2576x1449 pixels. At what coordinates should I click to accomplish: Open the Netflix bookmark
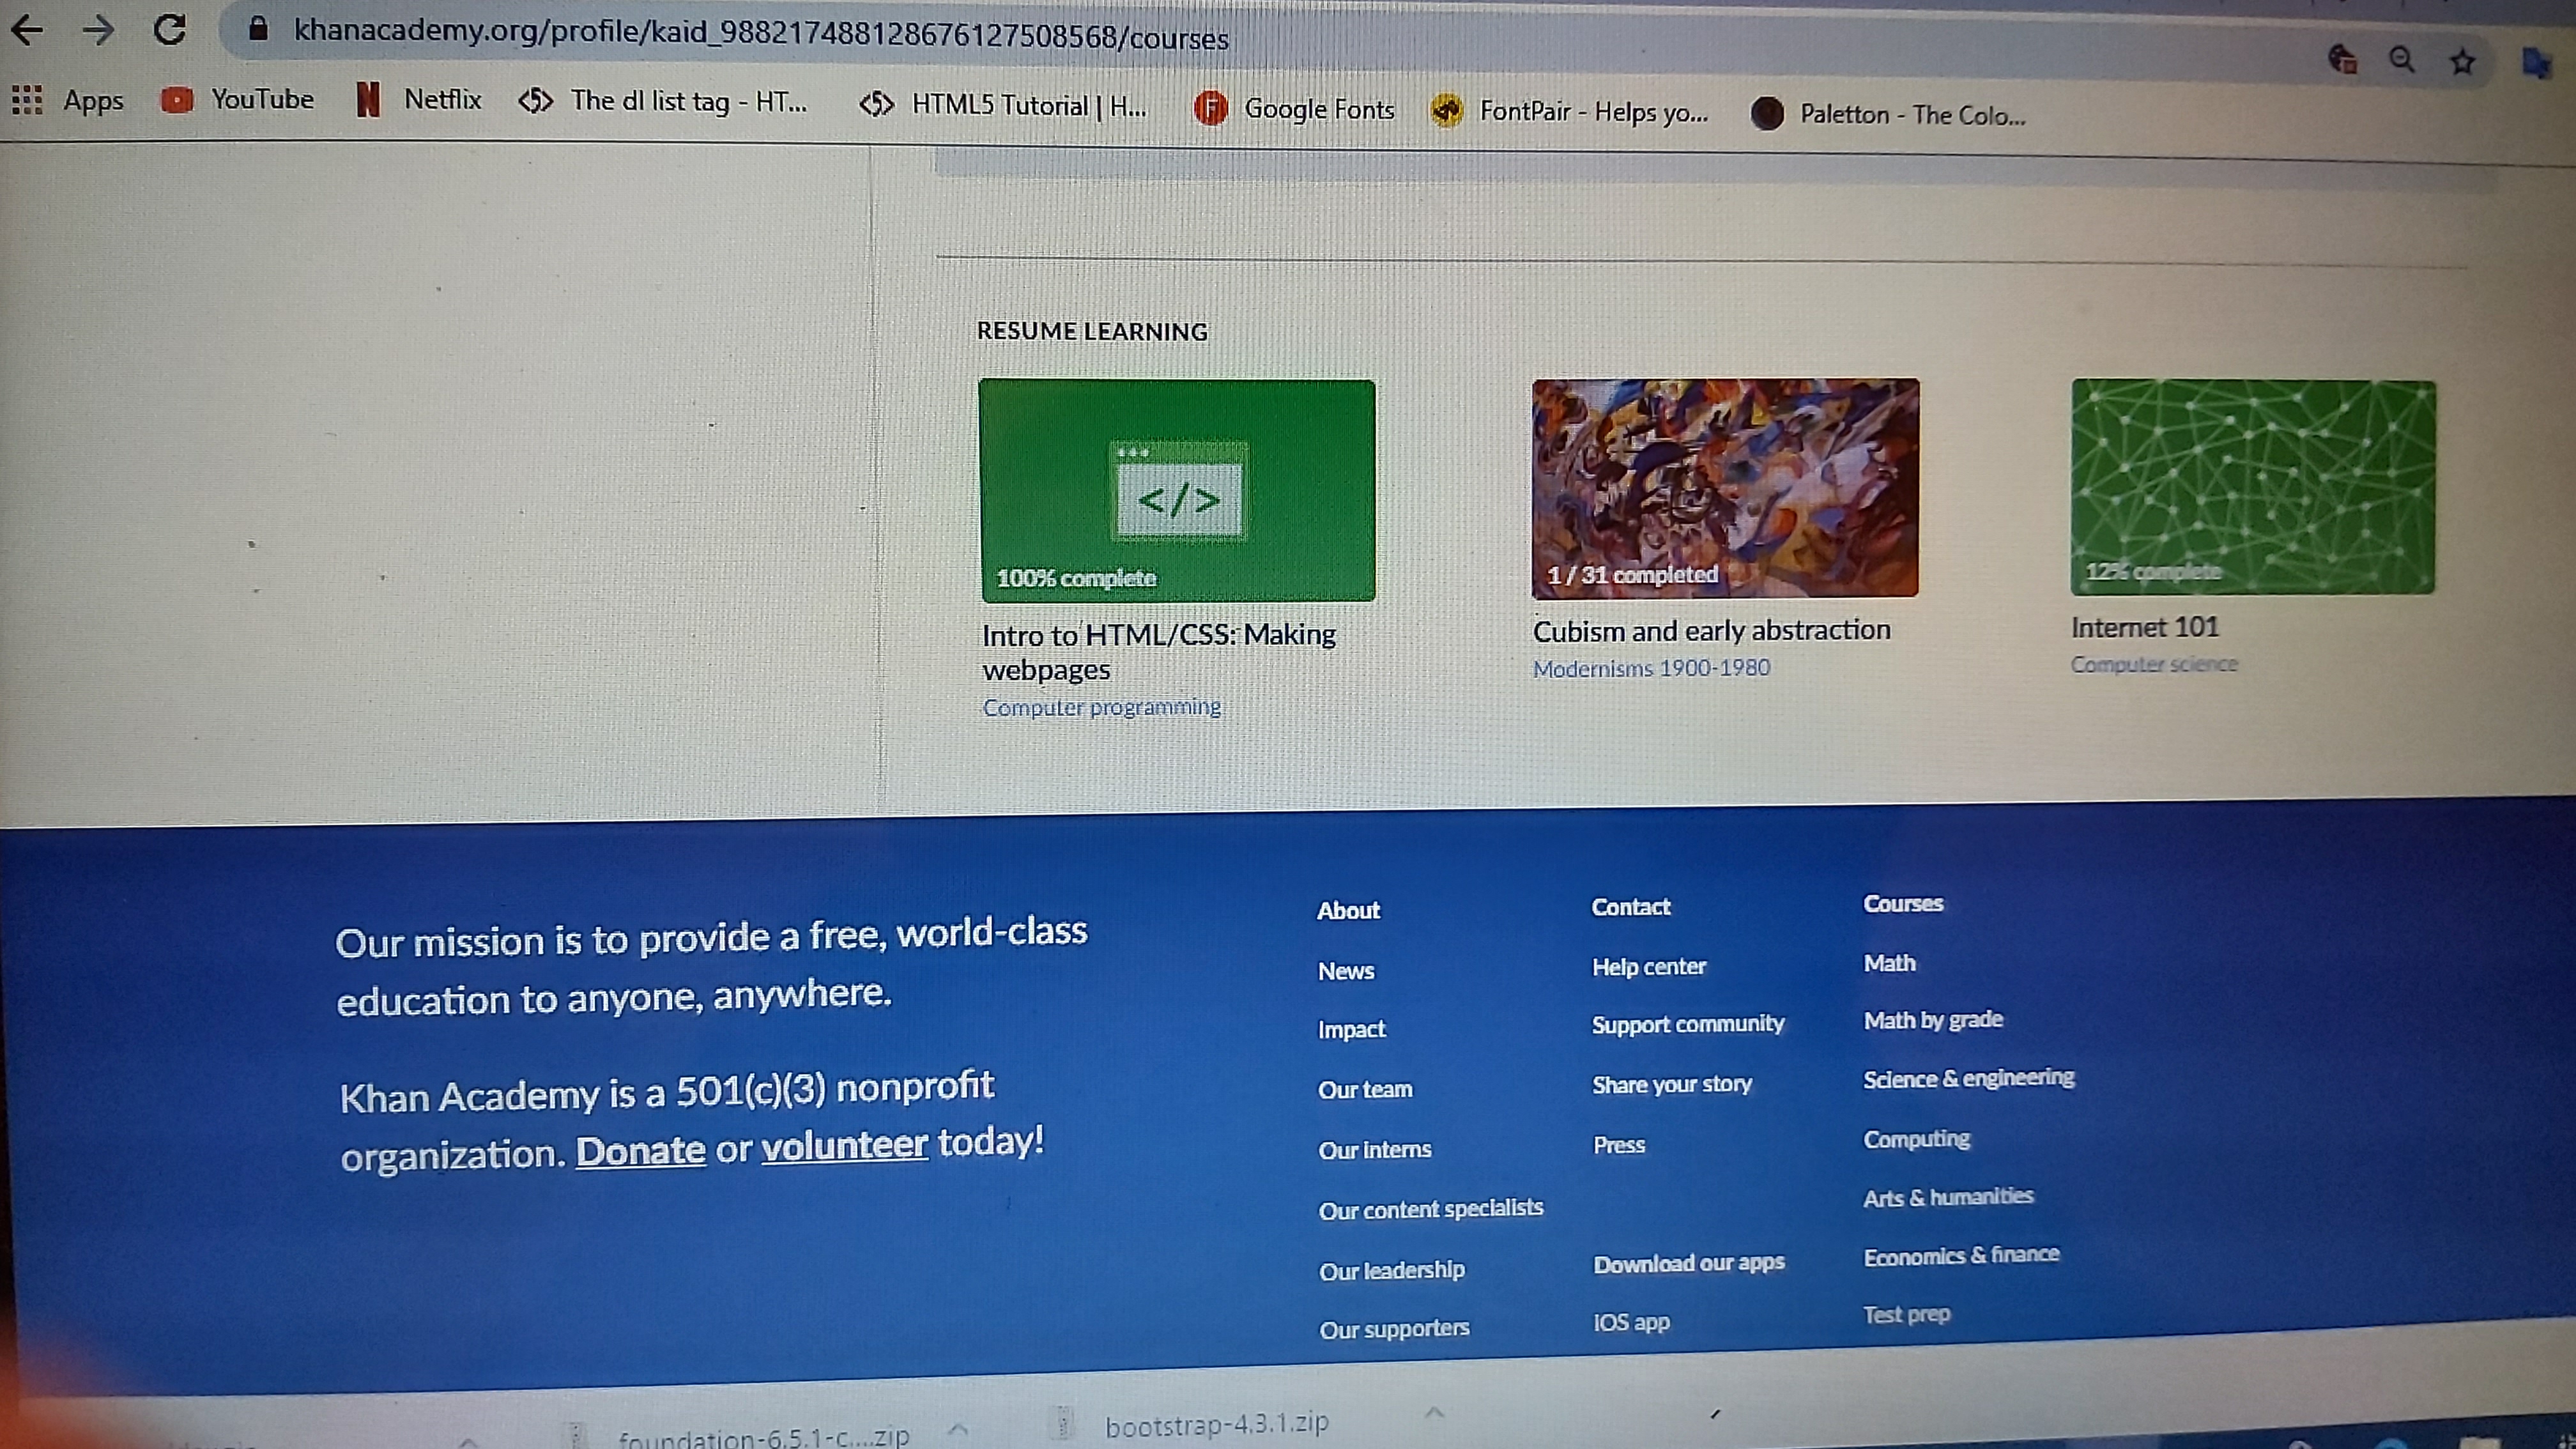pos(419,100)
